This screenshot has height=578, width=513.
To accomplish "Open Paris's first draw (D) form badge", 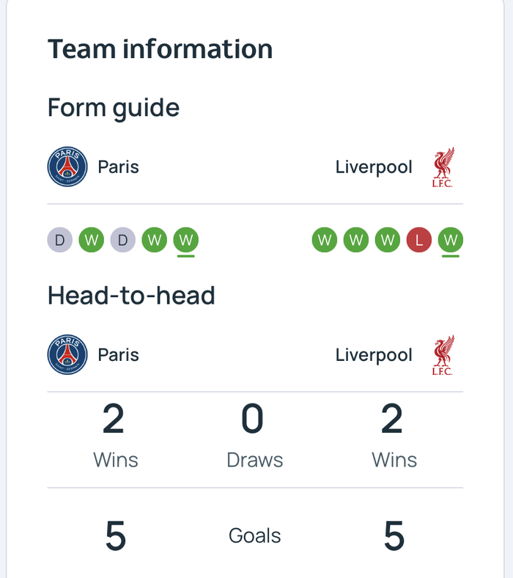I will (x=60, y=240).
